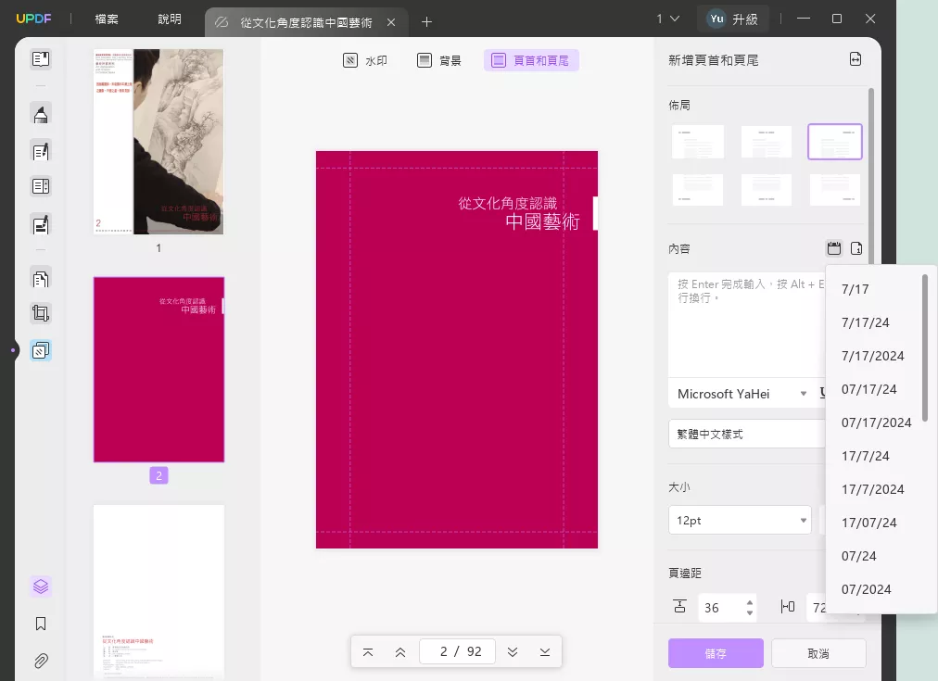This screenshot has width=938, height=681.
Task: Select page 1 thumbnail
Action: pos(158,142)
